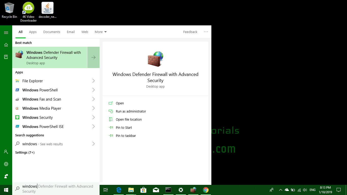The width and height of the screenshot is (347, 195).
Task: Click the OneDrive cloud tray icon
Action: pos(287,190)
